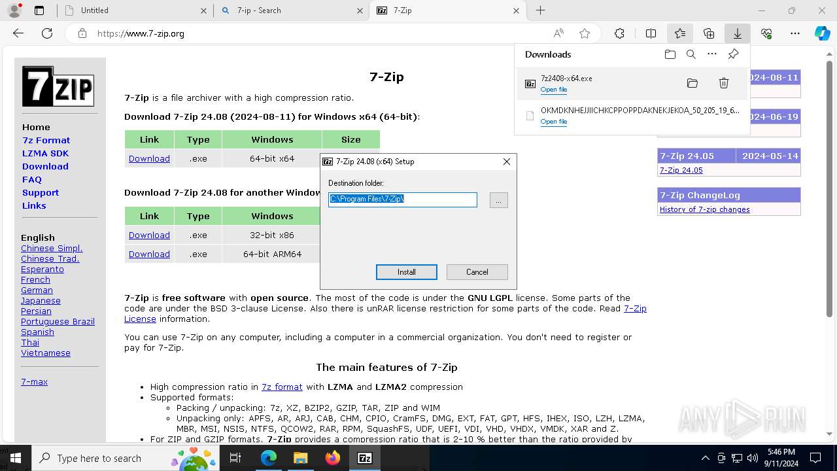Viewport: 837px width, 471px height.
Task: Open History of 7-zip changes
Action: (x=705, y=209)
